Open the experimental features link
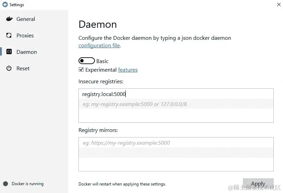This screenshot has width=283, height=193. coord(128,70)
